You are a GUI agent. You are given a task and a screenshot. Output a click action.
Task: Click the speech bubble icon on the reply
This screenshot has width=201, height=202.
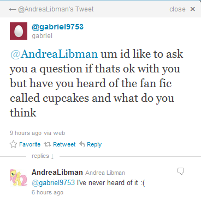click(x=181, y=171)
